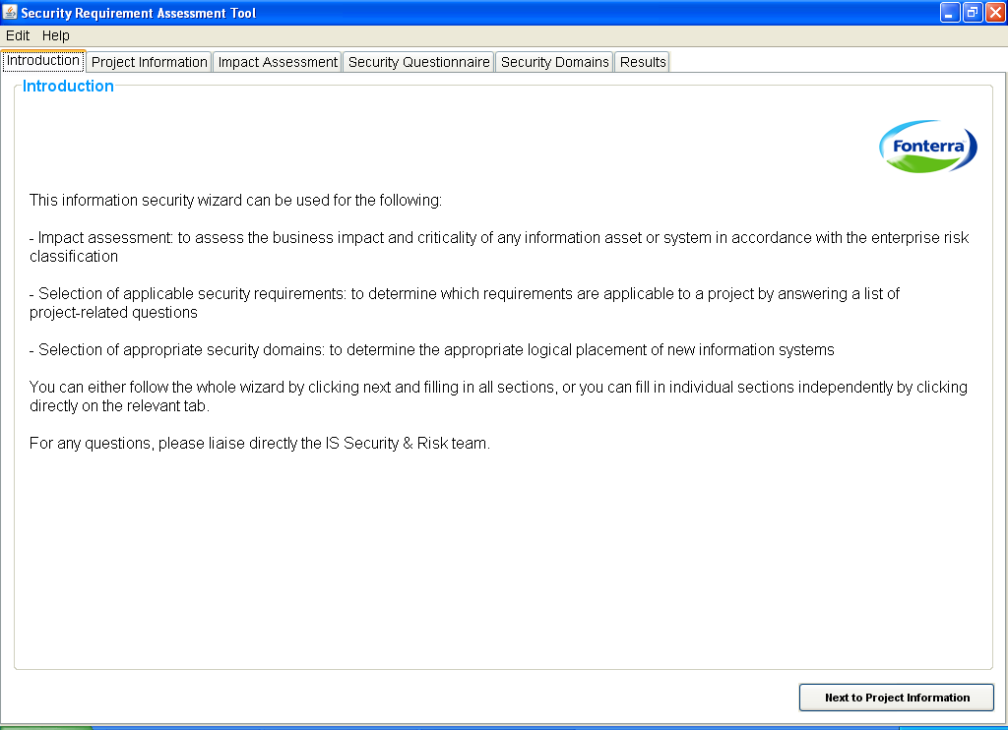
Task: Click the 'For any questions, please liaise' line
Action: [x=260, y=444]
